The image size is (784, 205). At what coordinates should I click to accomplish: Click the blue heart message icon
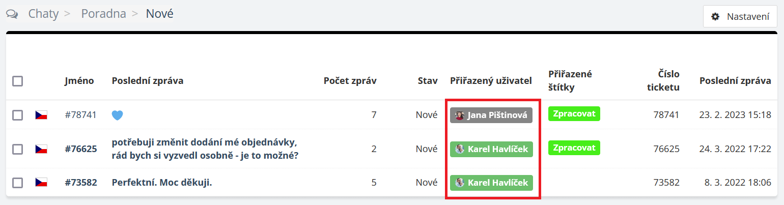(x=118, y=115)
